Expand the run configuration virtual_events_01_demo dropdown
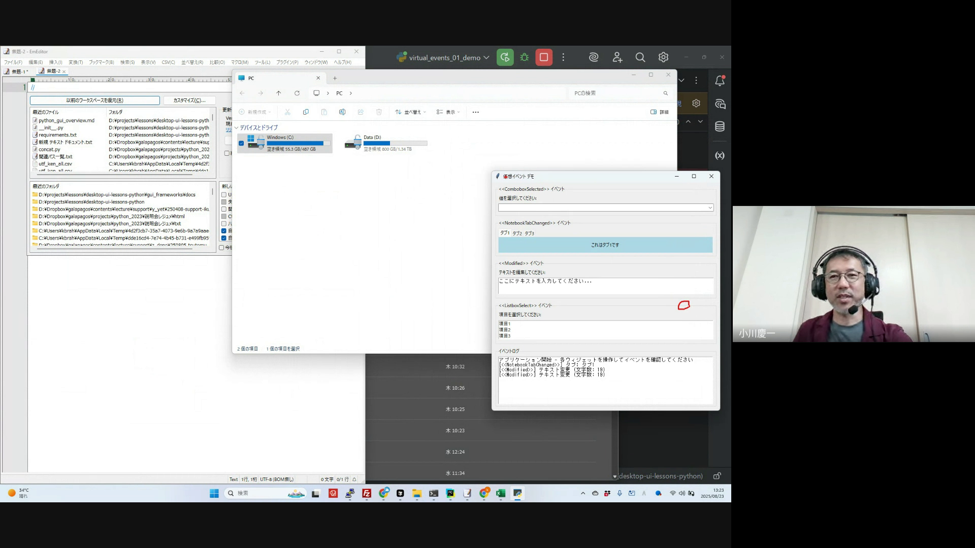Screen dimensions: 975x548 point(486,57)
